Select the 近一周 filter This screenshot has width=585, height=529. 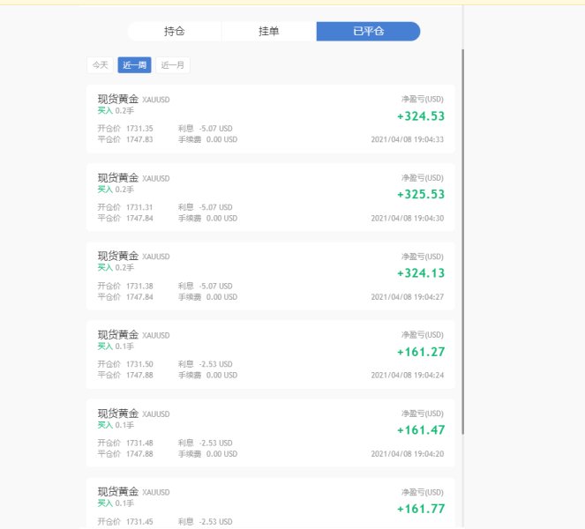tap(134, 65)
